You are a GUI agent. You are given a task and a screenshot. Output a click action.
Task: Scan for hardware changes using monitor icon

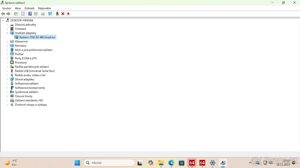click(50, 14)
